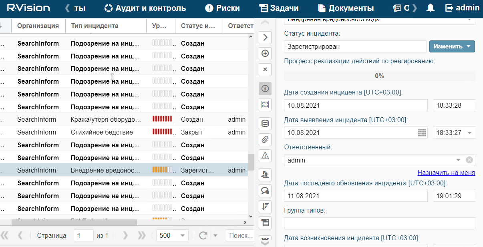This screenshot has width=483, height=247.
Task: Collapse the incident details panel arrow
Action: [x=265, y=38]
